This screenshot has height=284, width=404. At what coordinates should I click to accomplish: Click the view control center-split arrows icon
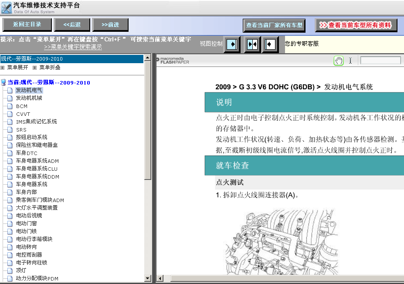pyautogui.click(x=252, y=44)
